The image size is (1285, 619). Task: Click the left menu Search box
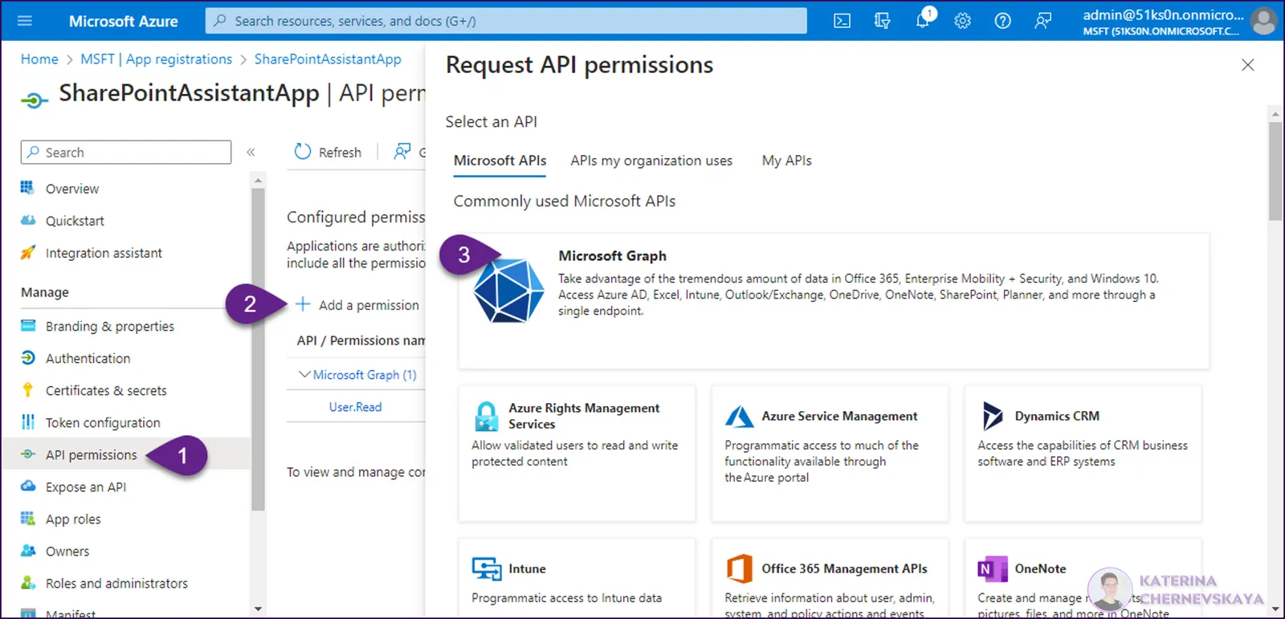click(126, 153)
